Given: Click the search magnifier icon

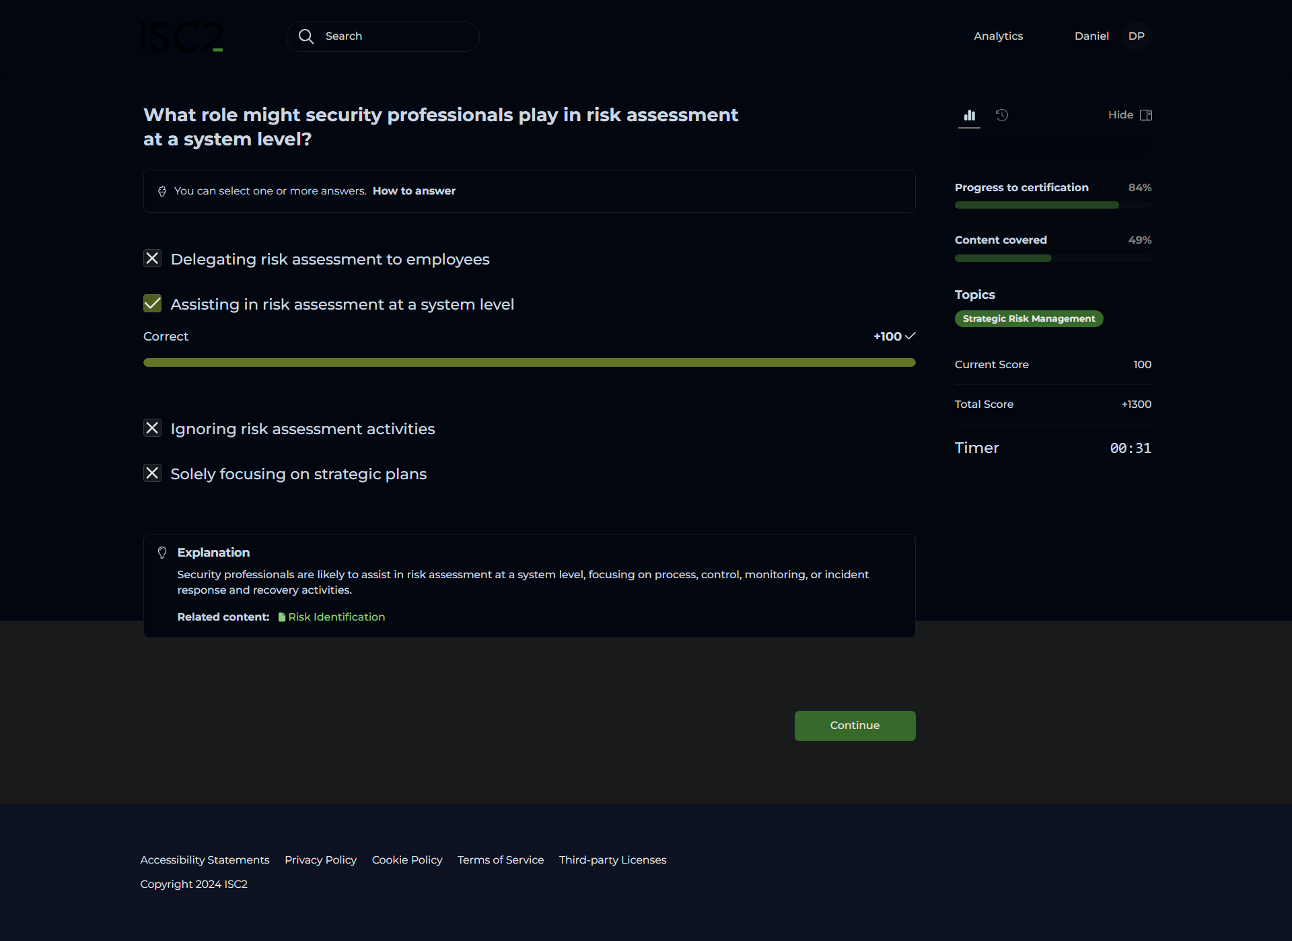Looking at the screenshot, I should click(x=306, y=36).
